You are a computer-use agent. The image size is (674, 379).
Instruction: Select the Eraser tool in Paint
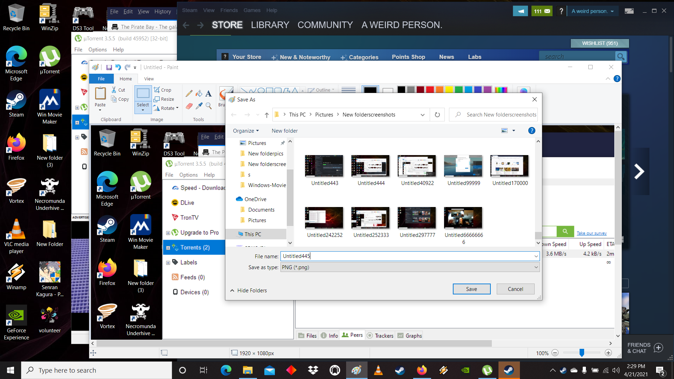[x=189, y=106]
